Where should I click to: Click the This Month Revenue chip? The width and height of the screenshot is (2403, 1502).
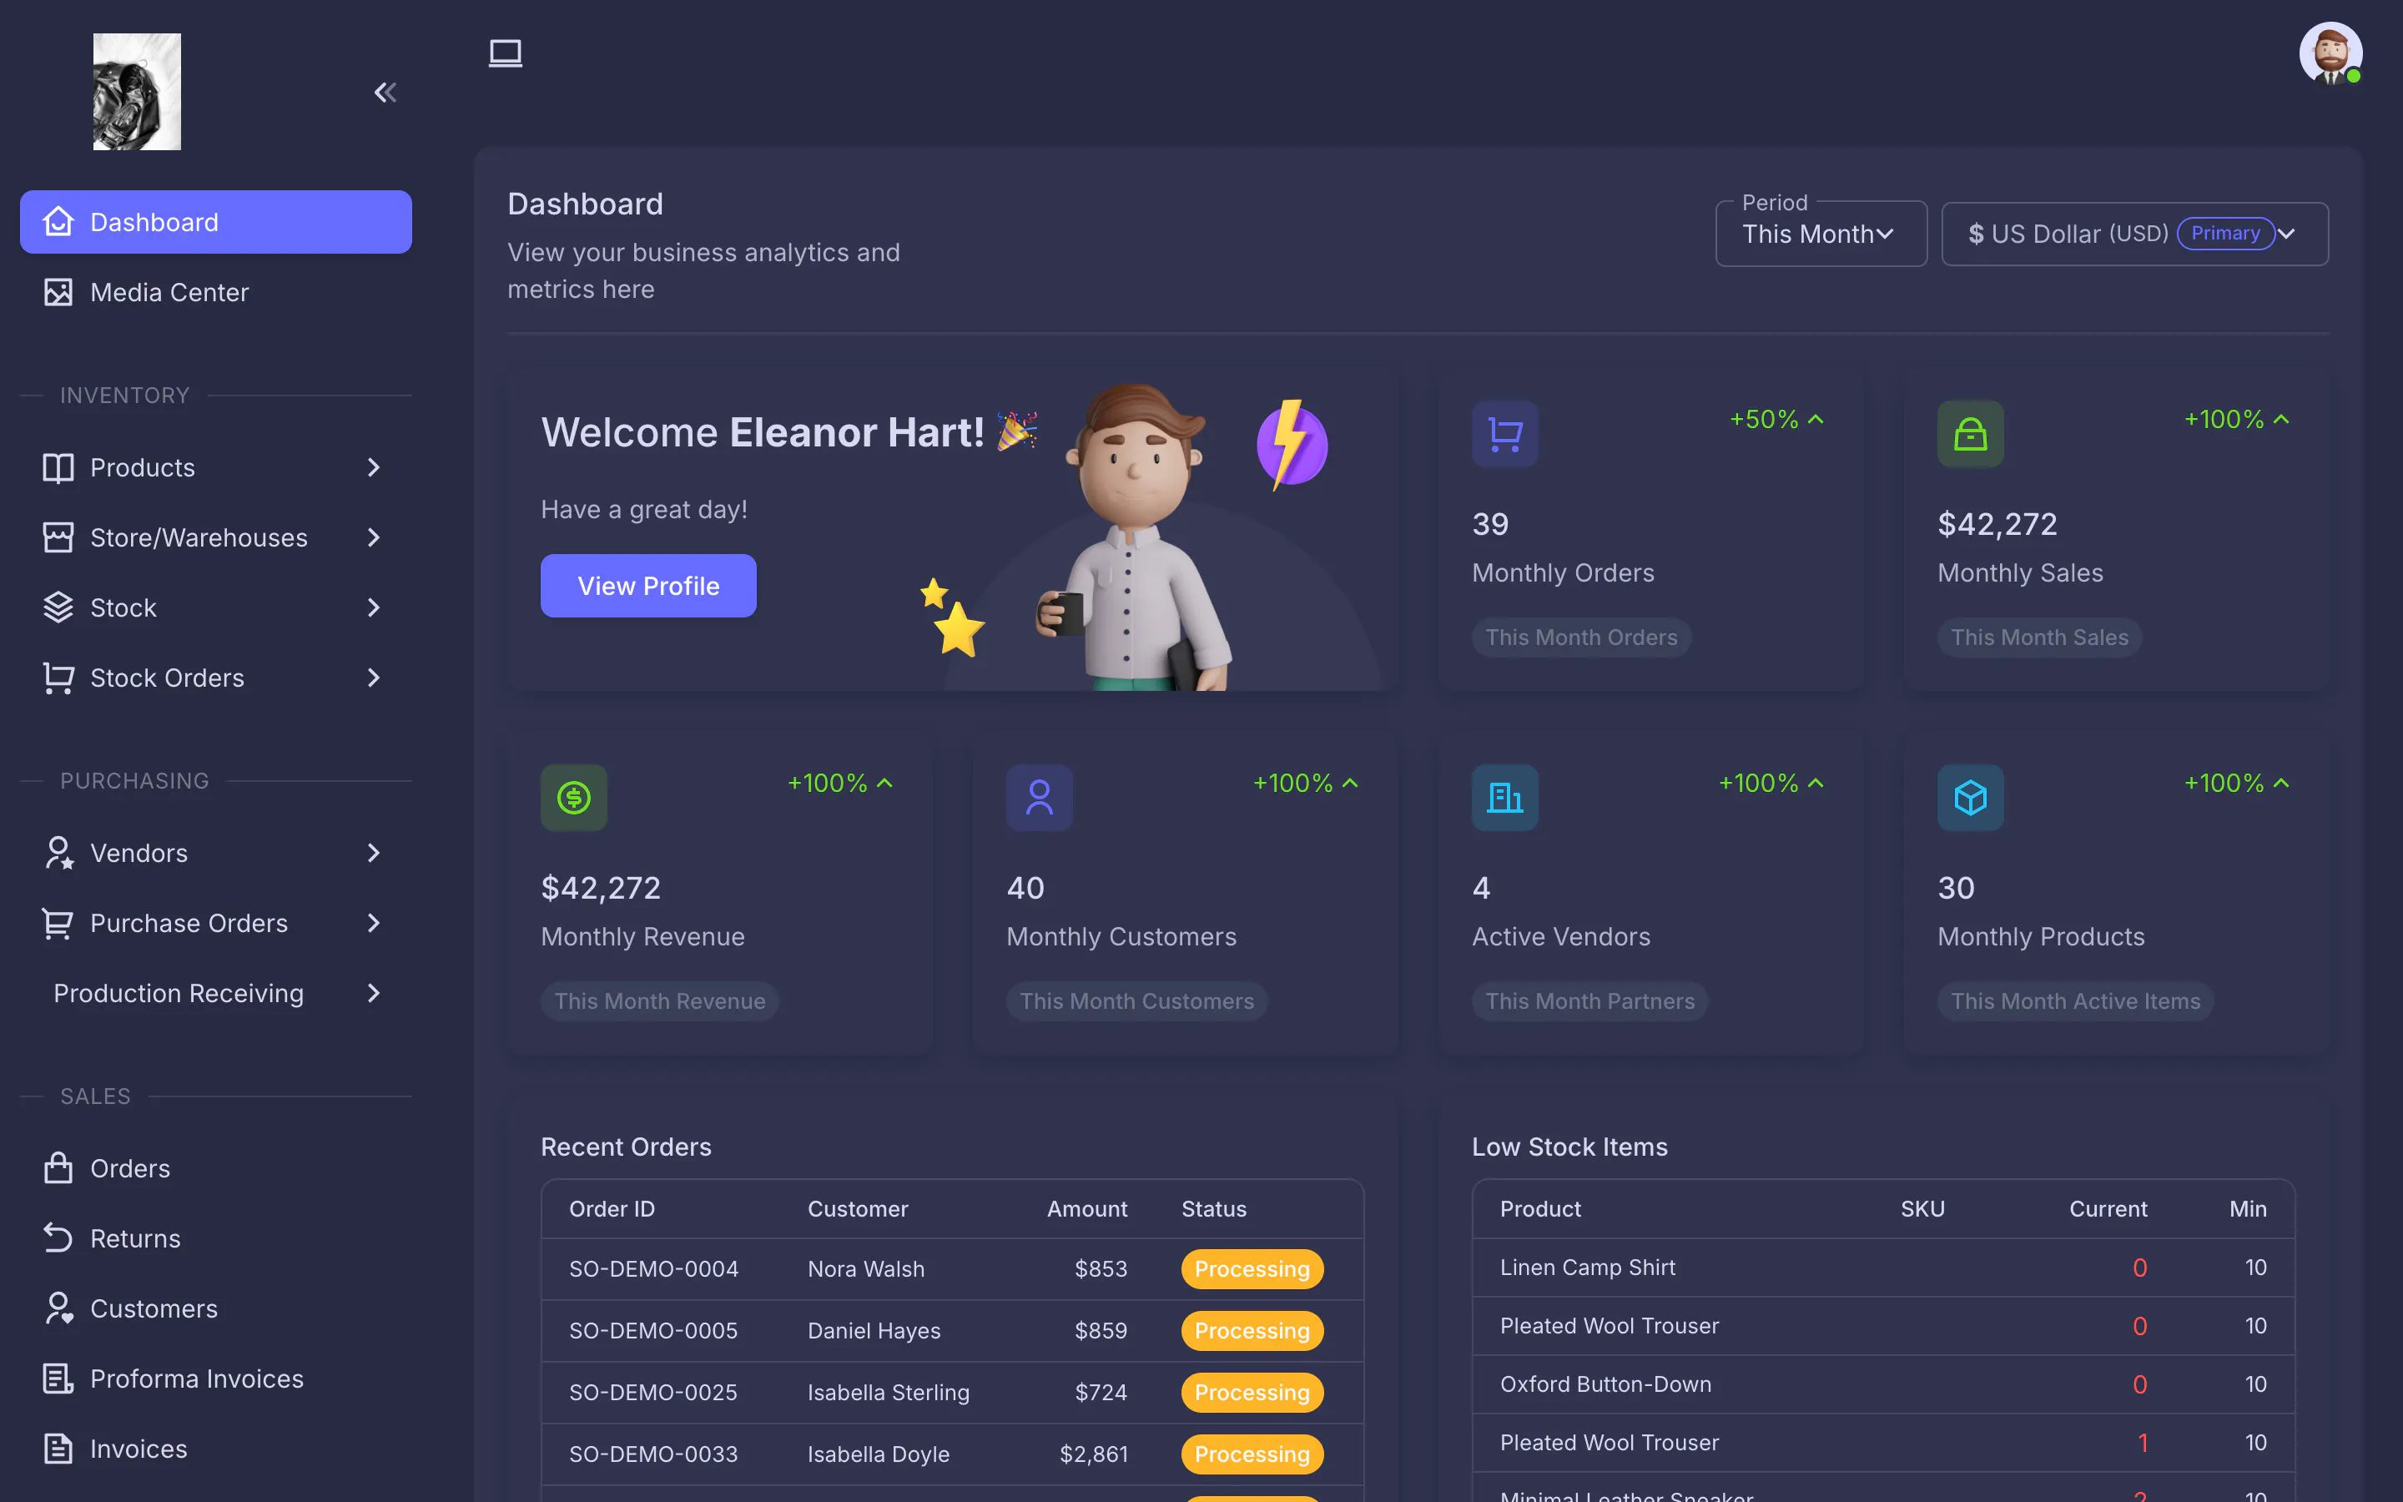[659, 1001]
